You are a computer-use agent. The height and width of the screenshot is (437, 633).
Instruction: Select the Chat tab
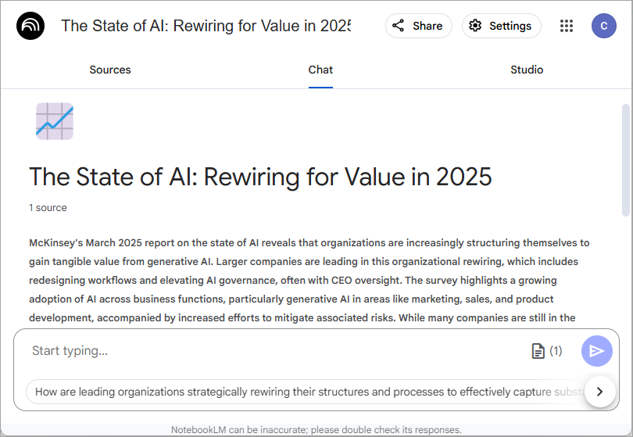click(320, 70)
